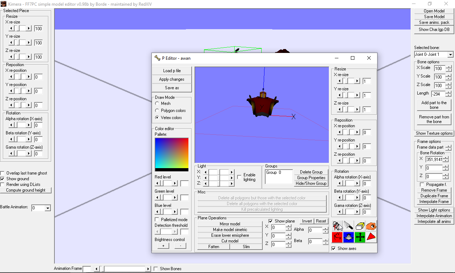Viewport: 455px width, 273px height.
Task: Click right arrow of Red level slider
Action: point(175,183)
